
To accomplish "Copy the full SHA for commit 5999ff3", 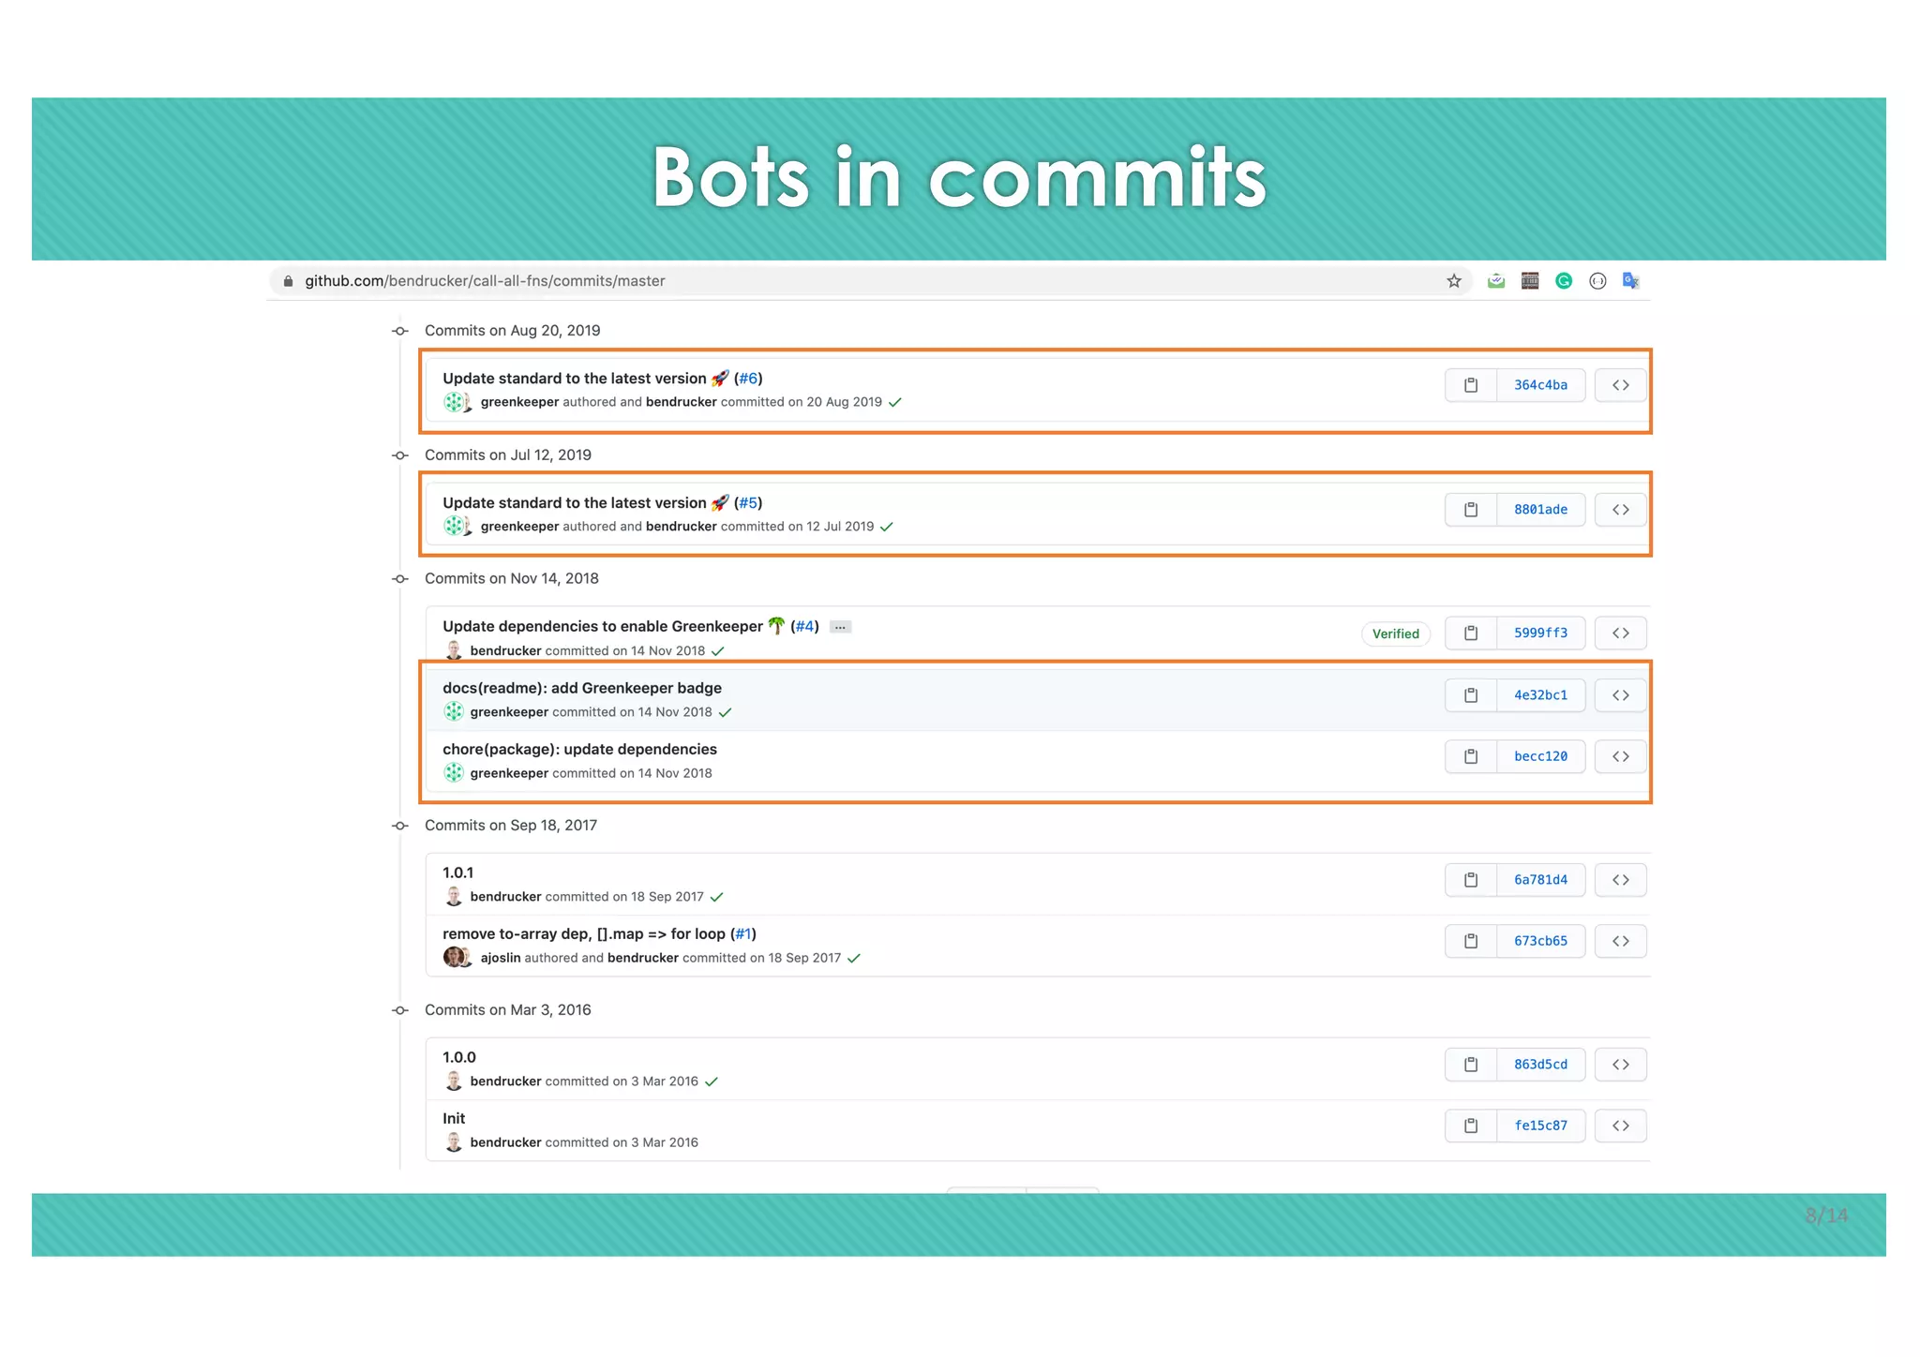I will click(x=1470, y=634).
